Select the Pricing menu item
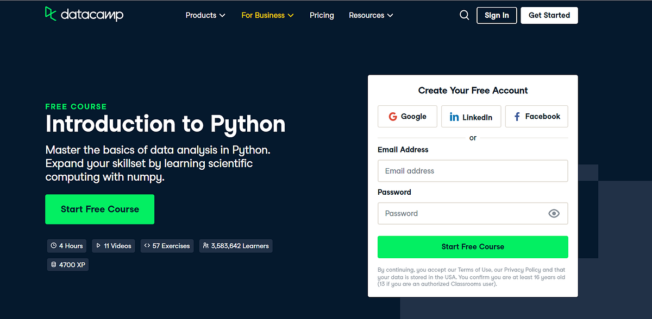Image resolution: width=652 pixels, height=319 pixels. [322, 15]
